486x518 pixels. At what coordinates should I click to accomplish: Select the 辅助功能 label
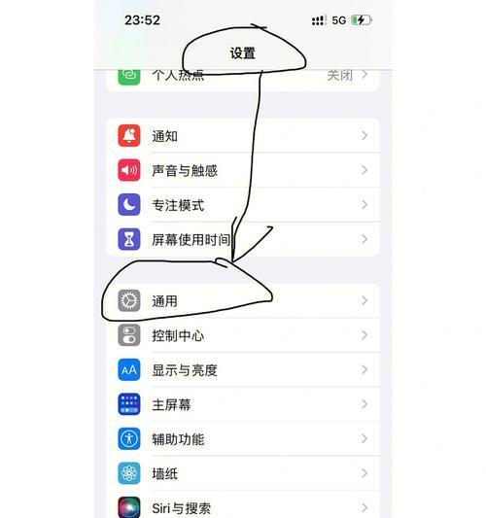coord(178,439)
